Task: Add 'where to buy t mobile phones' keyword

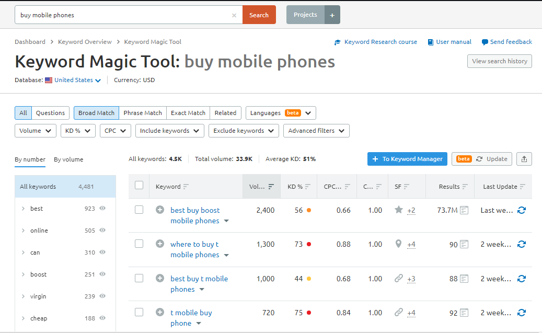Action: click(x=160, y=244)
